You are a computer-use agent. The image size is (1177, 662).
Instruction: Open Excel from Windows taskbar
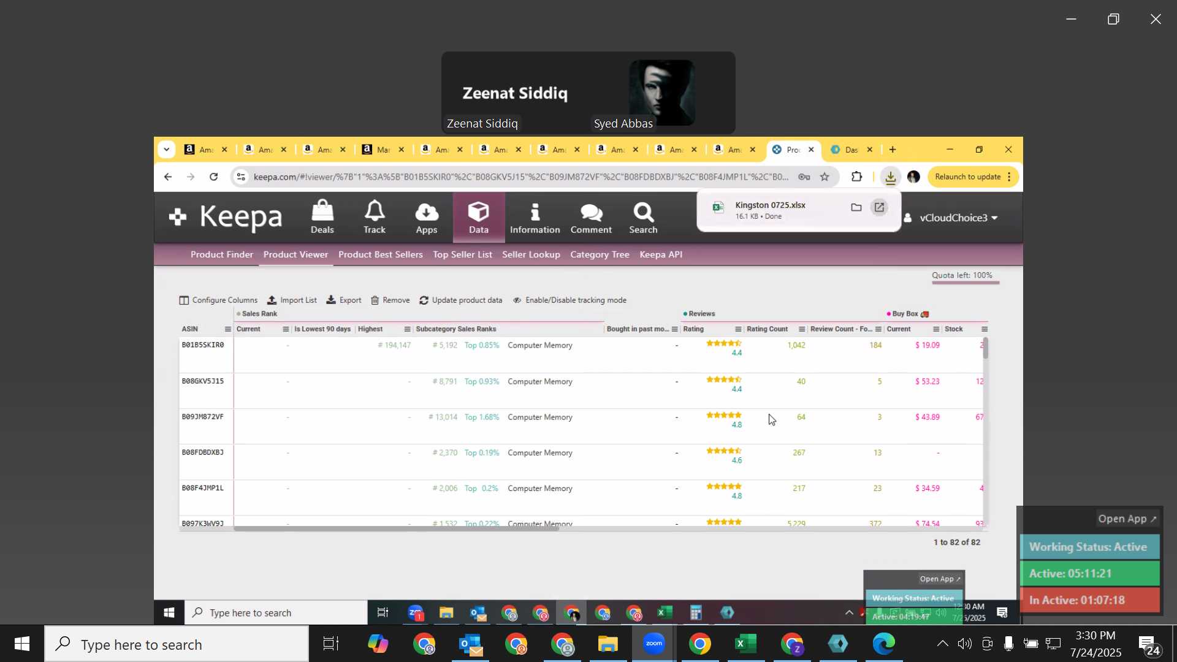tap(746, 644)
